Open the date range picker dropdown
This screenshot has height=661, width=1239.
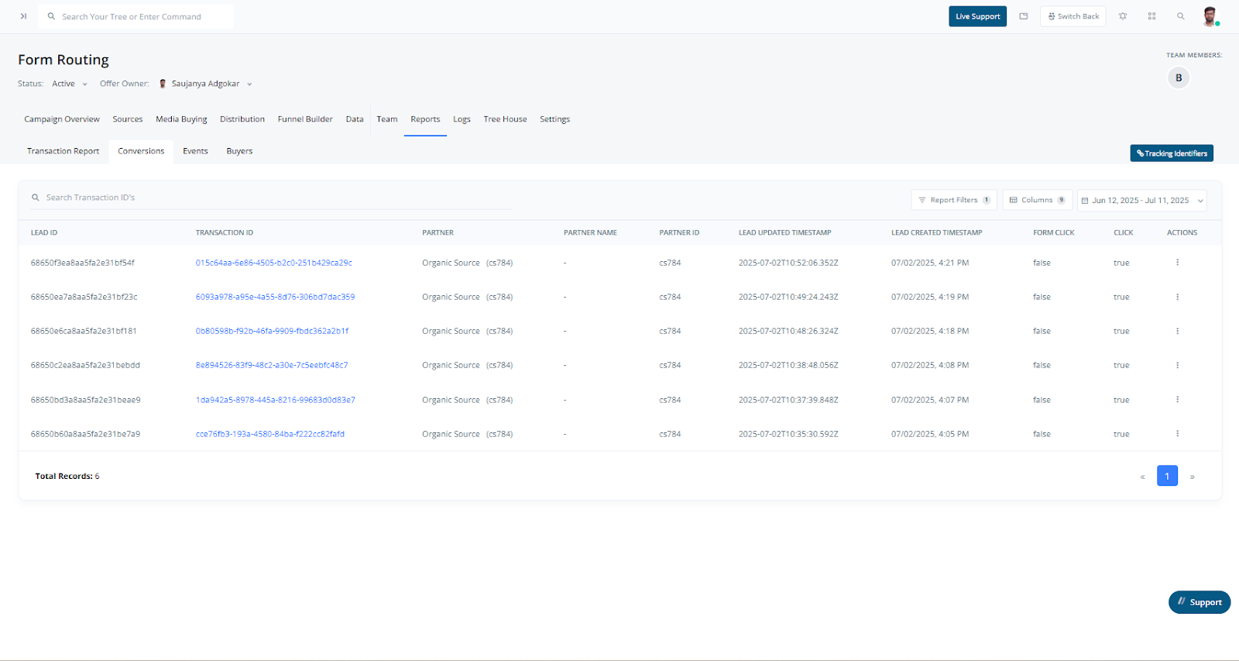point(1141,201)
